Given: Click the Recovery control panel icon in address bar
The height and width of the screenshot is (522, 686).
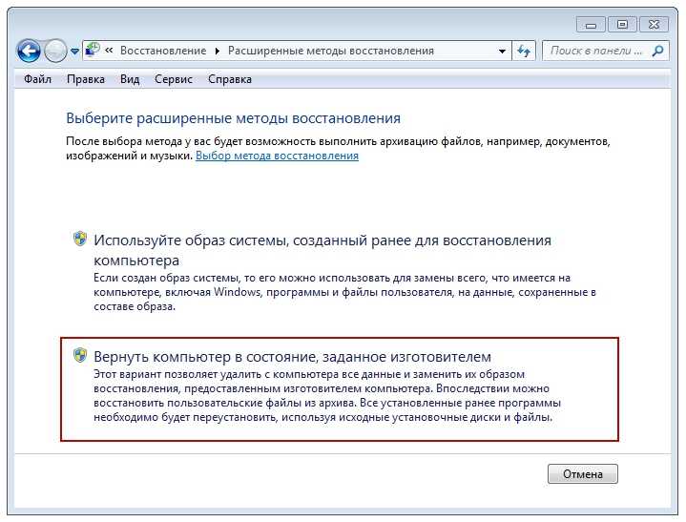Looking at the screenshot, I should [x=93, y=51].
